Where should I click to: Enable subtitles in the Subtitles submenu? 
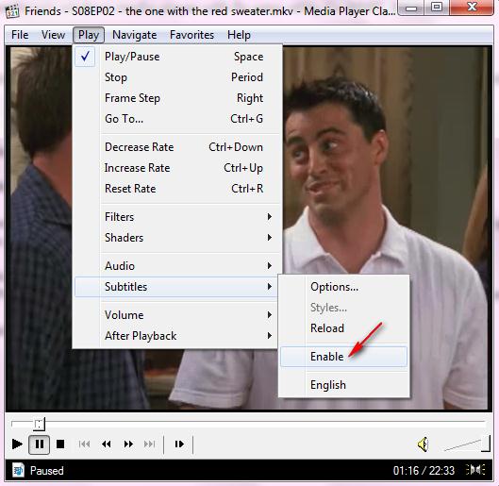343,357
